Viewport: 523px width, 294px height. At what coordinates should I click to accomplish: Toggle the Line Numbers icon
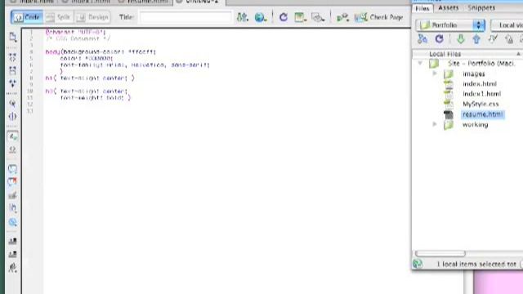[x=13, y=136]
